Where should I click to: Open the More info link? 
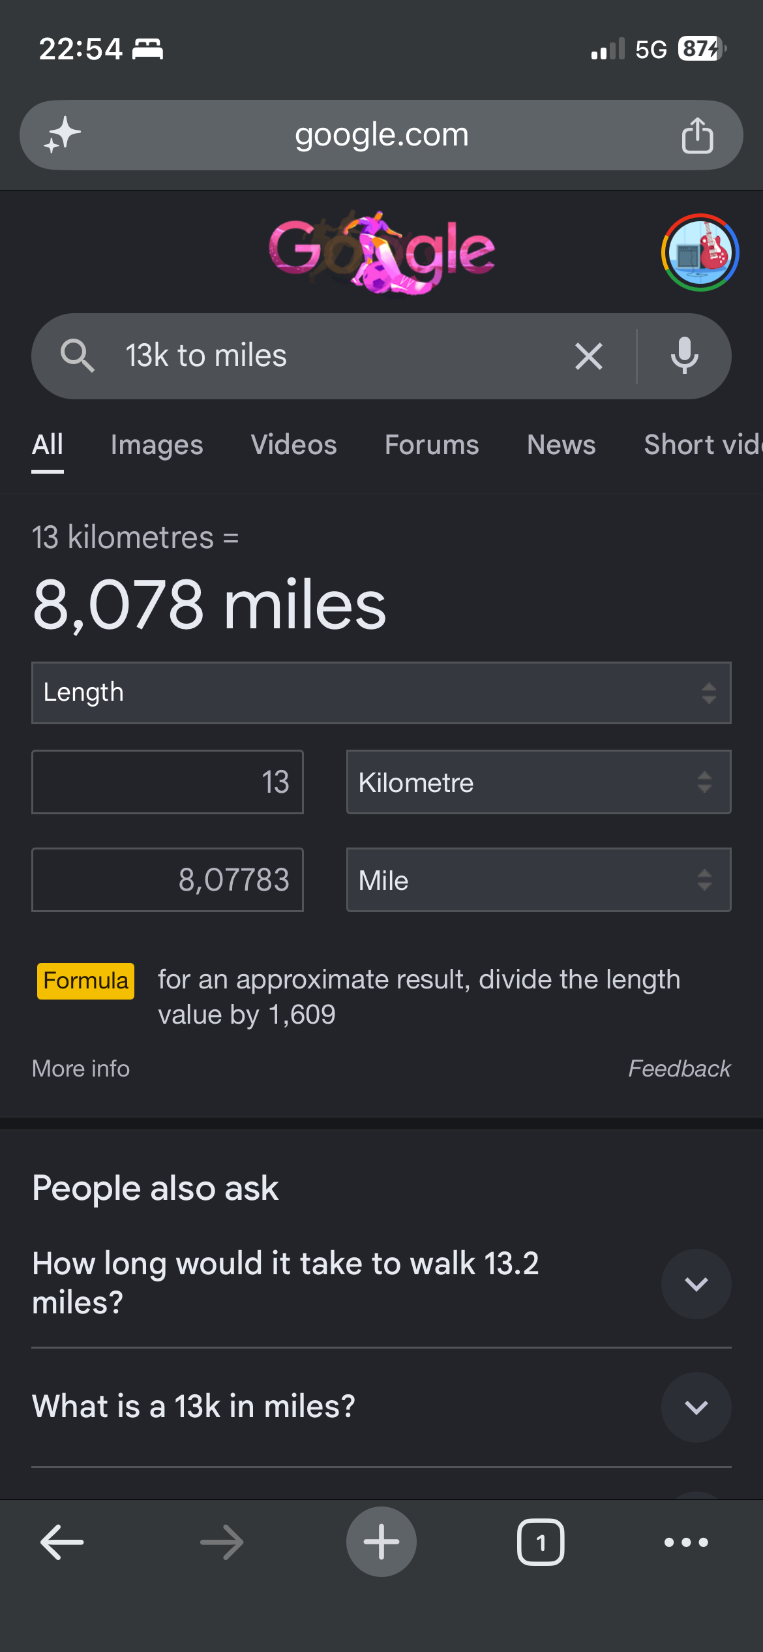click(81, 1069)
